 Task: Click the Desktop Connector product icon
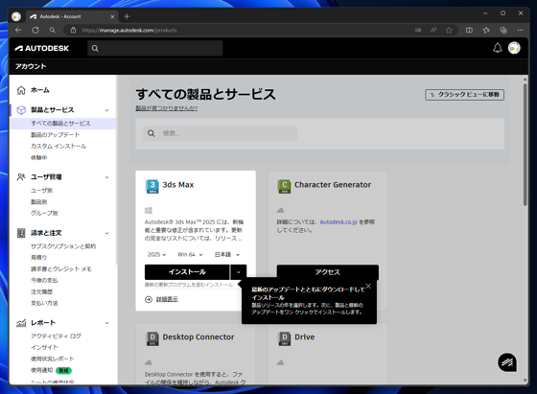[152, 338]
